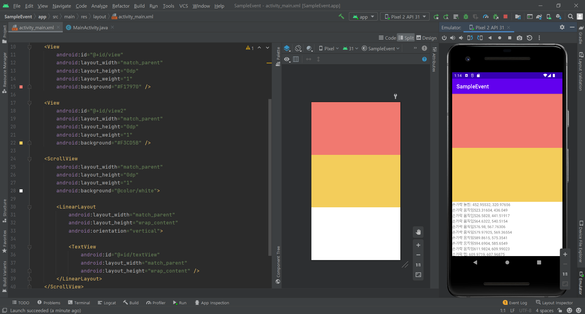Image resolution: width=585 pixels, height=314 pixels.
Task: Open the Tools menu
Action: click(x=168, y=6)
